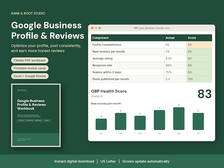
Task: Click the 'Grade B' label
Action: (97, 96)
